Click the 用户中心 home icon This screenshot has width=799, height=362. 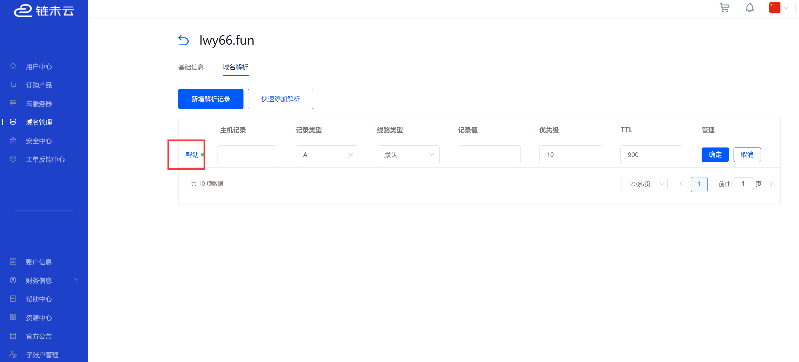click(x=13, y=66)
